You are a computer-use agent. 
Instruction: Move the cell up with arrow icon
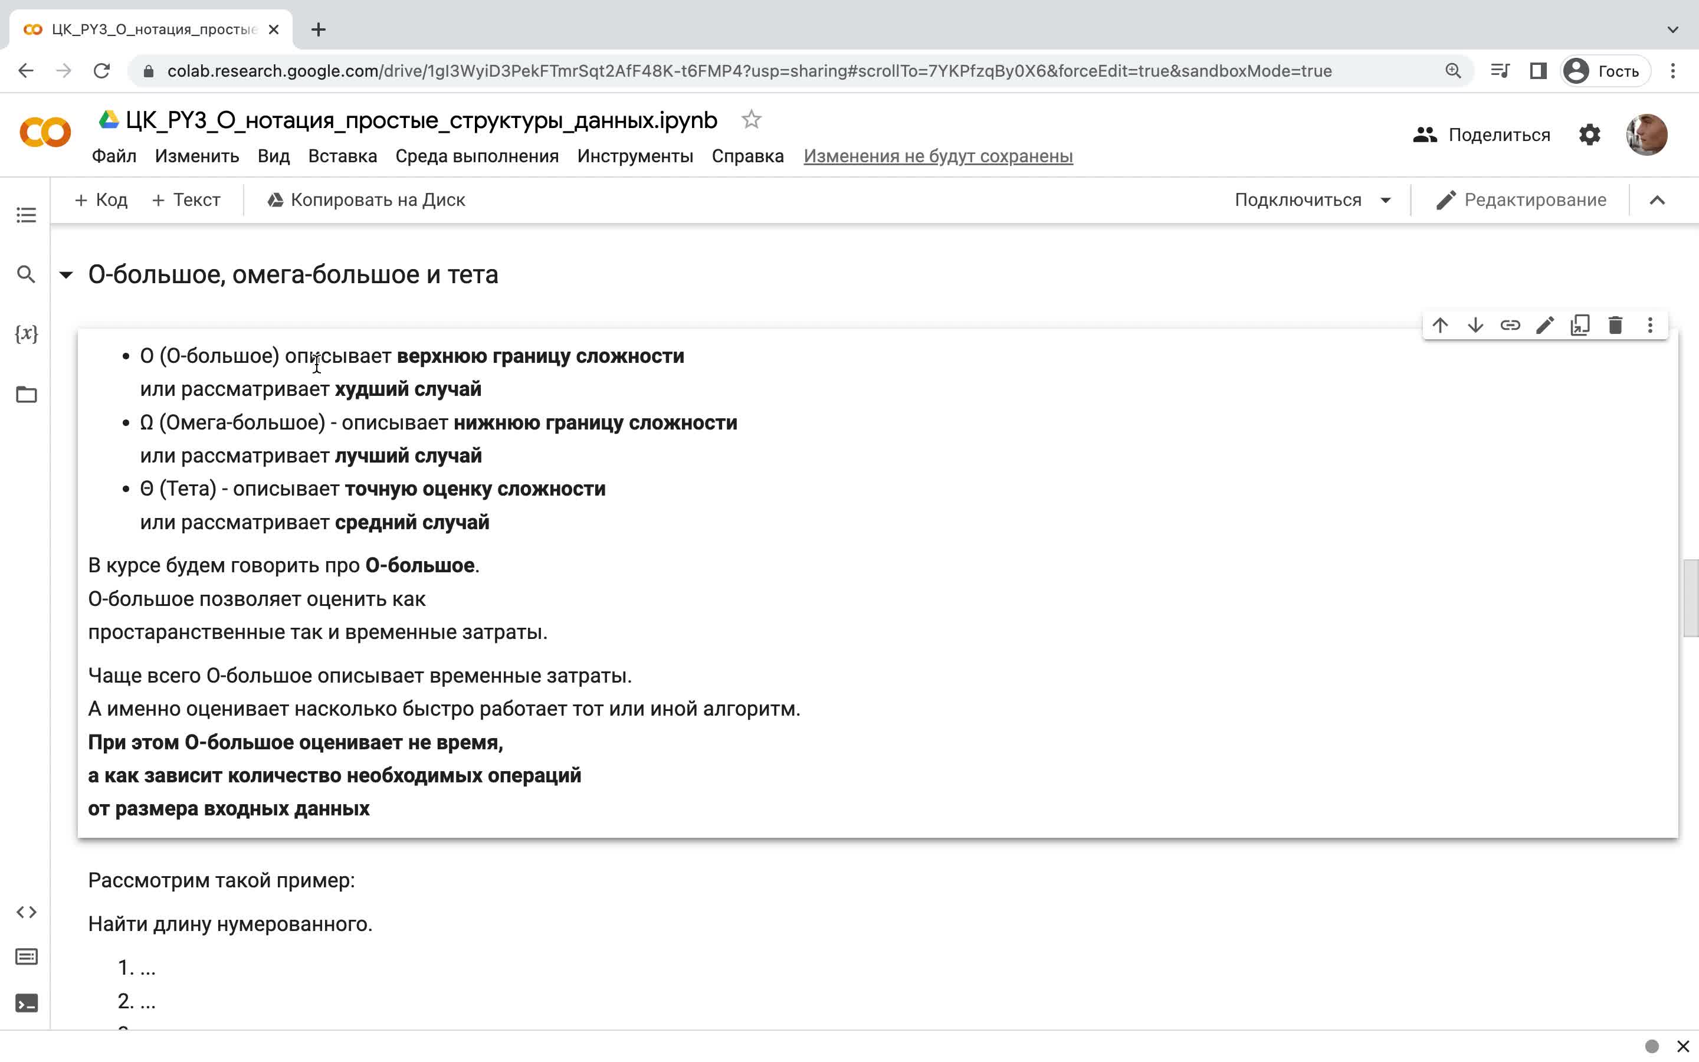[1440, 325]
